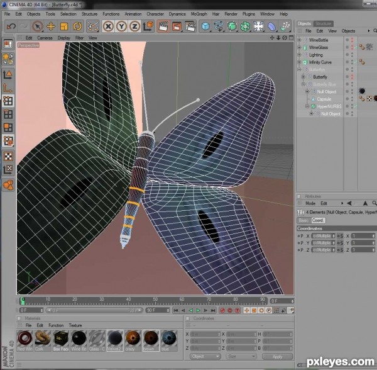Click the Undo arrow icon
Viewport: 377px width, 370px height.
tap(11, 26)
